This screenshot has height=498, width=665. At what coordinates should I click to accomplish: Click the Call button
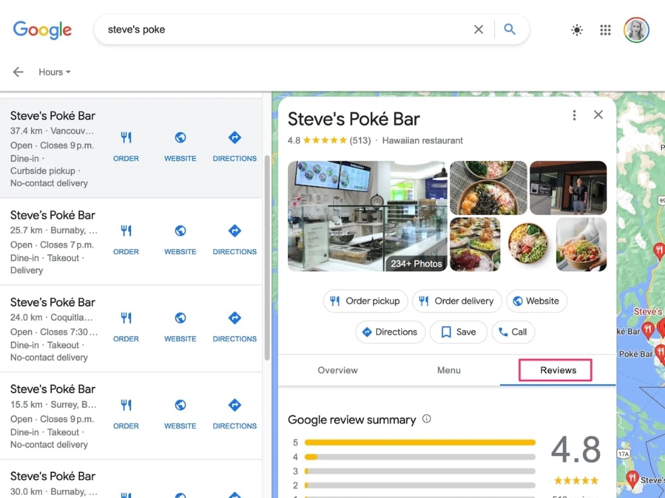[x=513, y=332]
